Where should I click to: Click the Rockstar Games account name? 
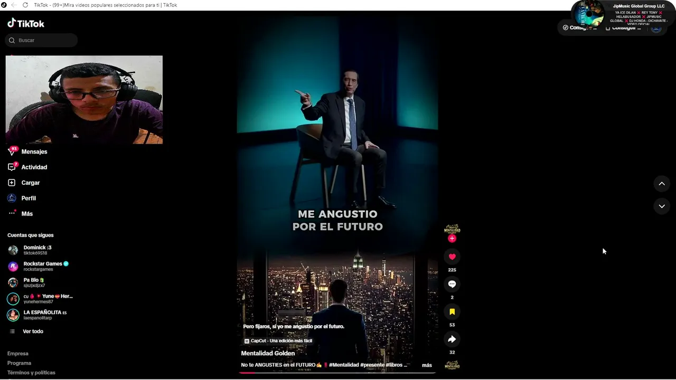click(x=43, y=264)
